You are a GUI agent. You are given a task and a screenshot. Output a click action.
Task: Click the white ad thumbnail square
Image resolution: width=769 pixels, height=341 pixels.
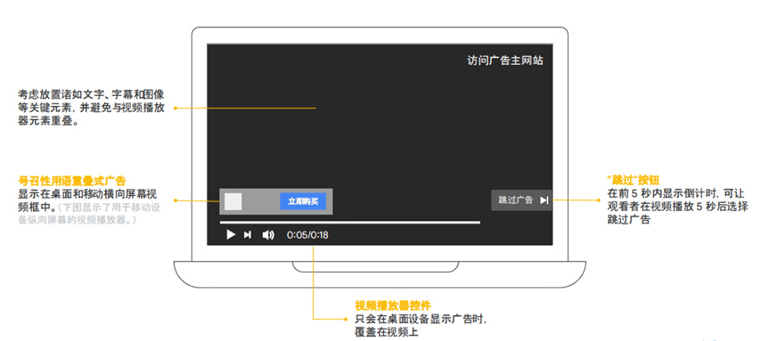(233, 201)
